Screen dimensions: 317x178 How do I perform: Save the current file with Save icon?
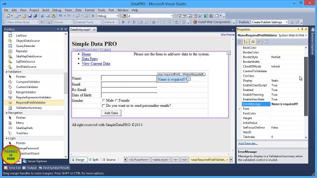click(x=30, y=16)
